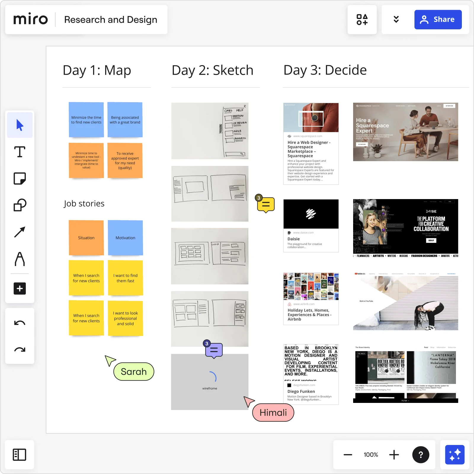Open the Diego Funken link card
The height and width of the screenshot is (474, 474).
point(311,374)
